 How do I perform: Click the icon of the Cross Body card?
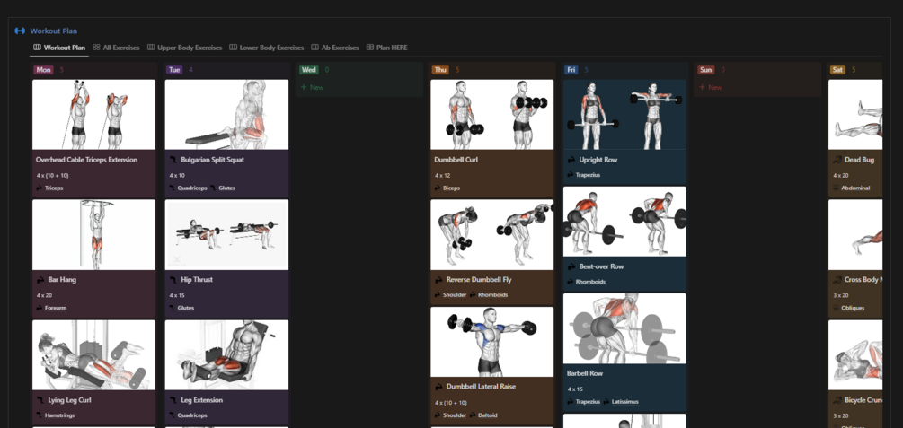click(837, 280)
